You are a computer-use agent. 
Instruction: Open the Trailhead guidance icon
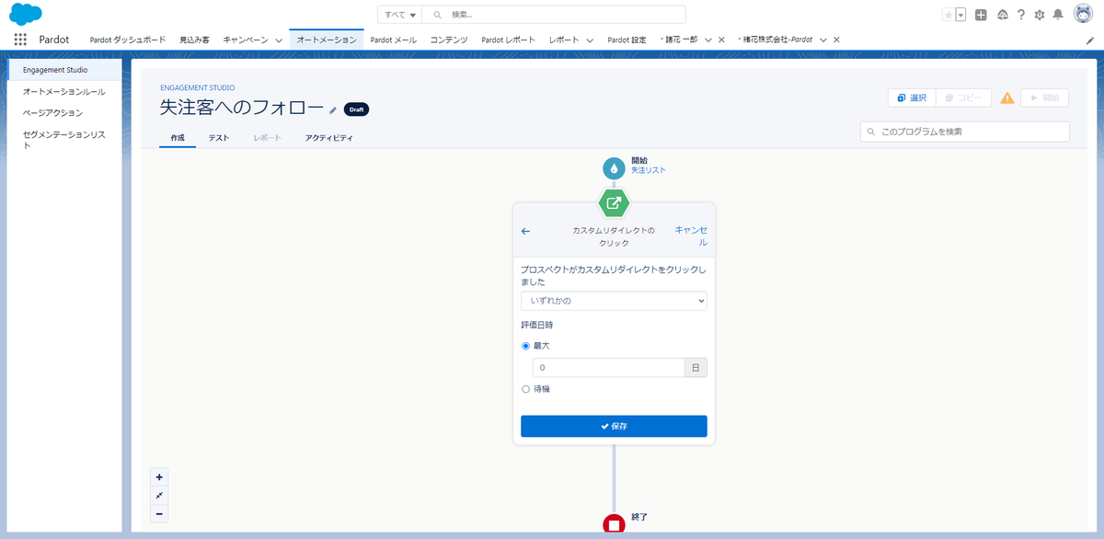[x=1002, y=15]
